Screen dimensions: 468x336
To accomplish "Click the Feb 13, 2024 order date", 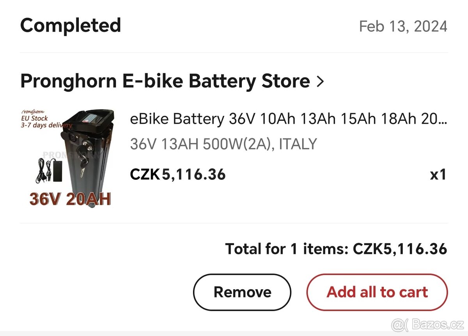I will pyautogui.click(x=403, y=27).
